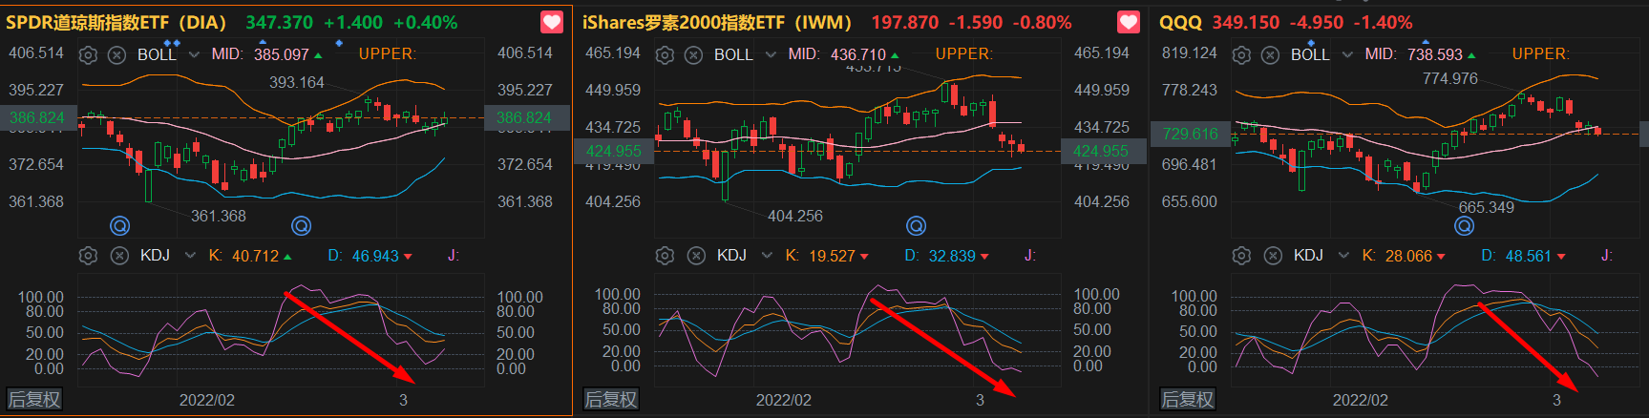Click DIA change percent +0.40%

(426, 22)
